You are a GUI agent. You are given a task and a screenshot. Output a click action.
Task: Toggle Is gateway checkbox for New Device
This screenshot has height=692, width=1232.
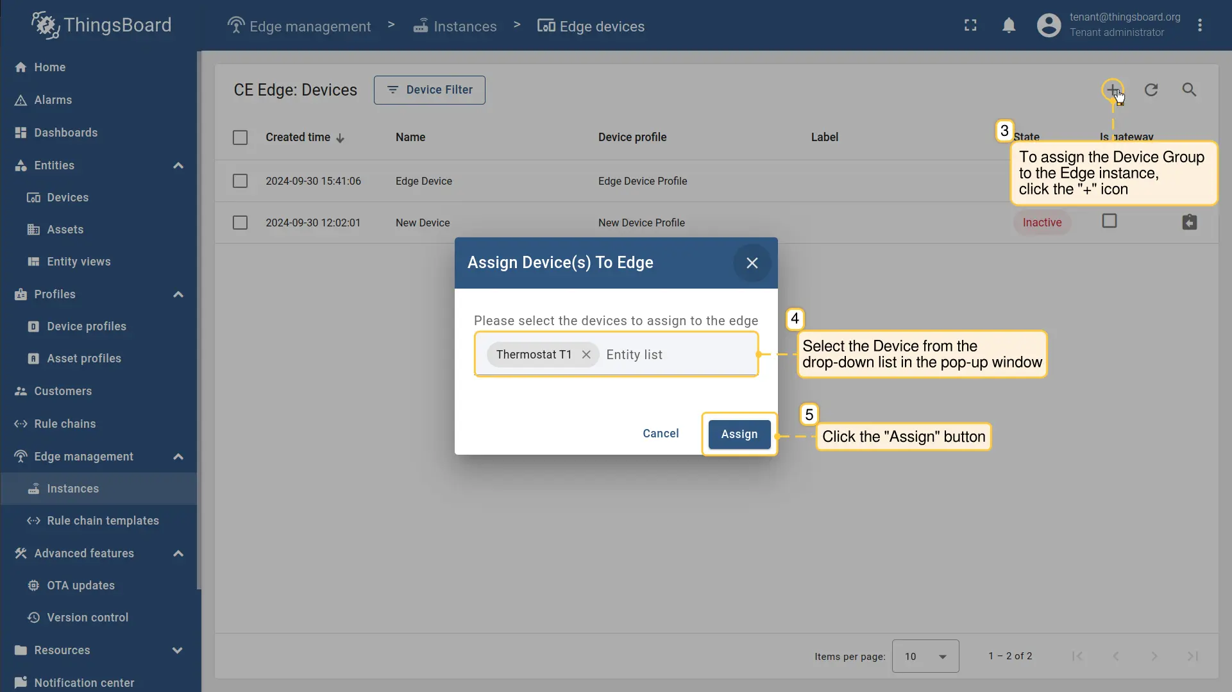(x=1109, y=221)
